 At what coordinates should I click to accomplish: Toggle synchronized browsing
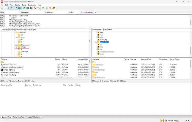pyautogui.click(x=50, y=8)
